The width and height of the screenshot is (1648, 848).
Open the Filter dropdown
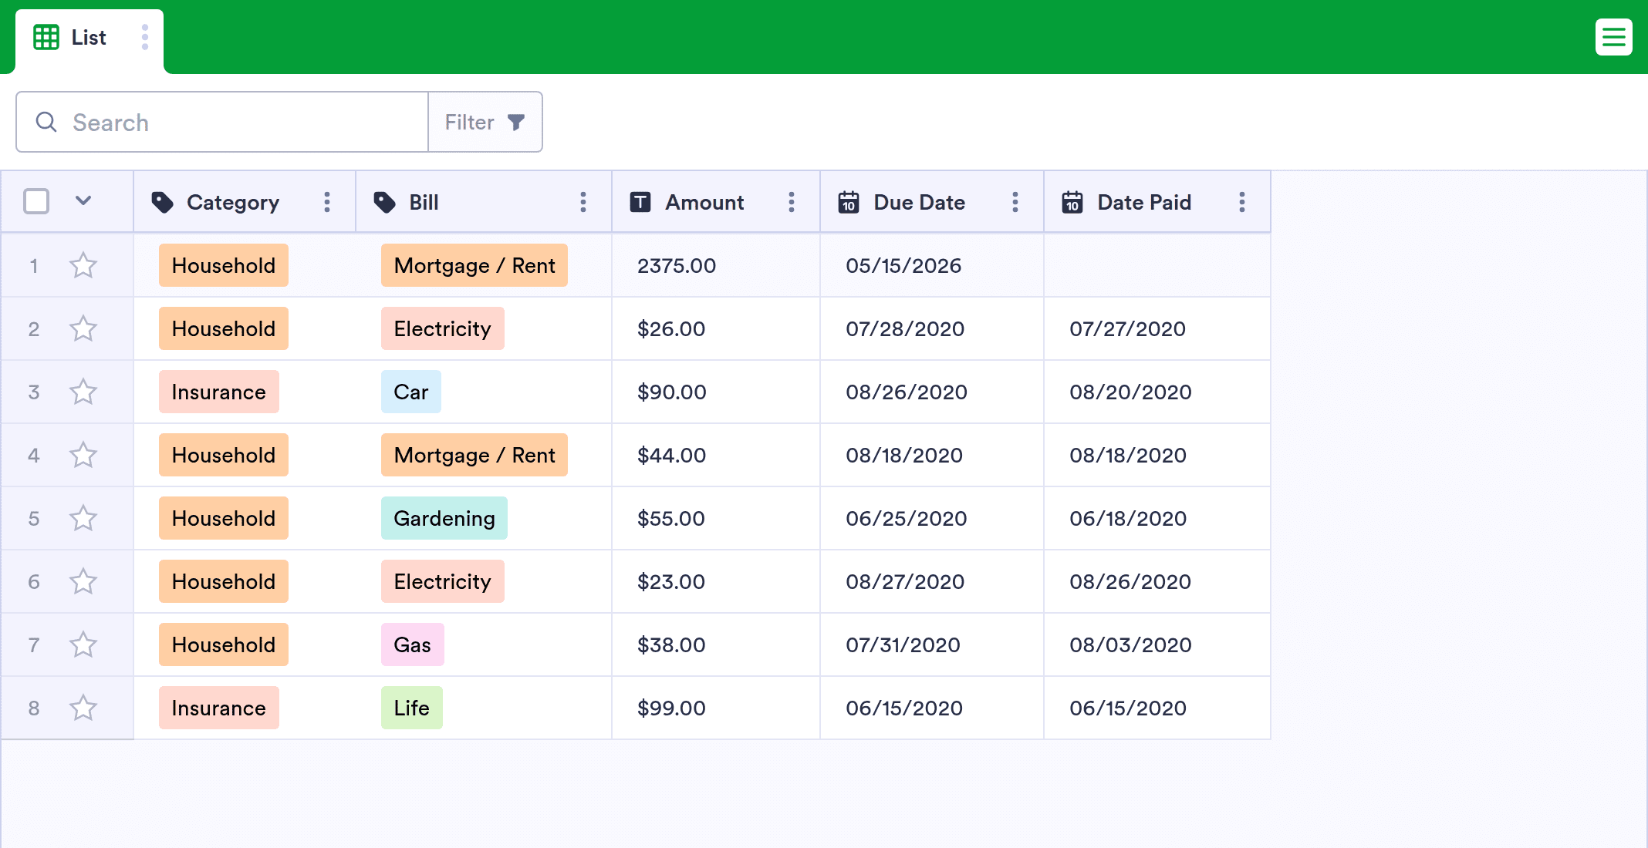tap(485, 122)
